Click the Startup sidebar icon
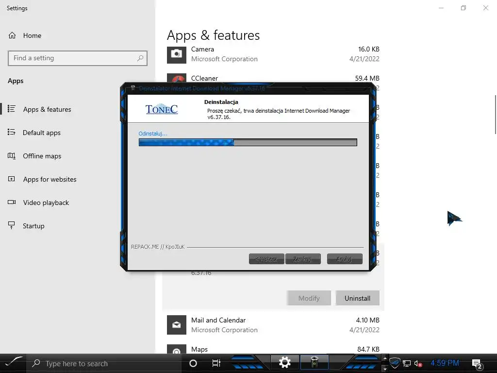Image resolution: width=497 pixels, height=373 pixels. point(12,225)
